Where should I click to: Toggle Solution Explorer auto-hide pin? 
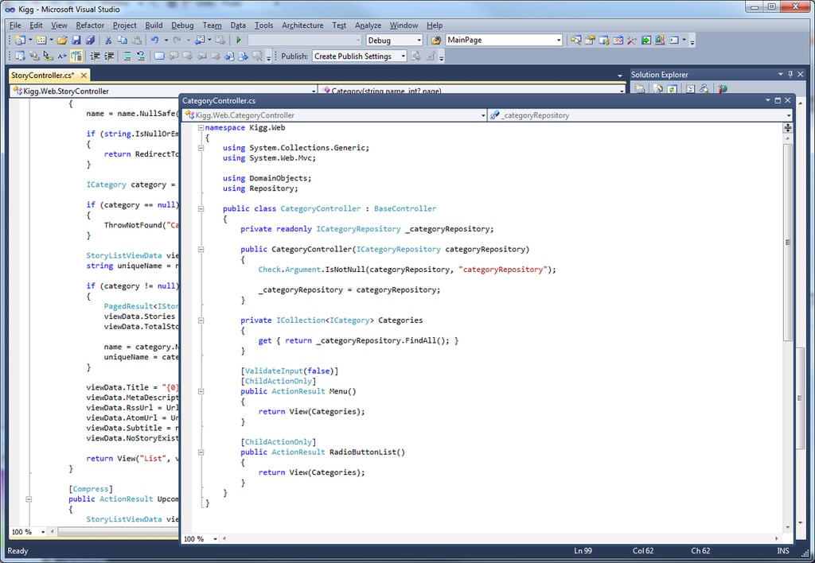(x=790, y=74)
